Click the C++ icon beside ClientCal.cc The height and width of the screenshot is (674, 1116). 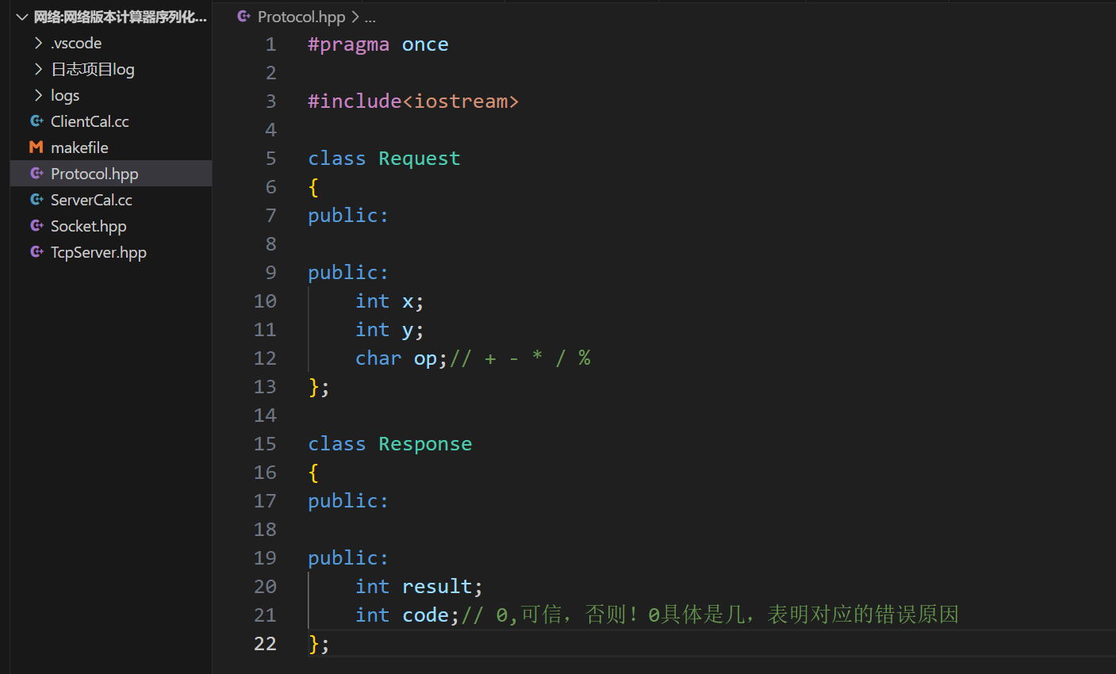coord(36,121)
